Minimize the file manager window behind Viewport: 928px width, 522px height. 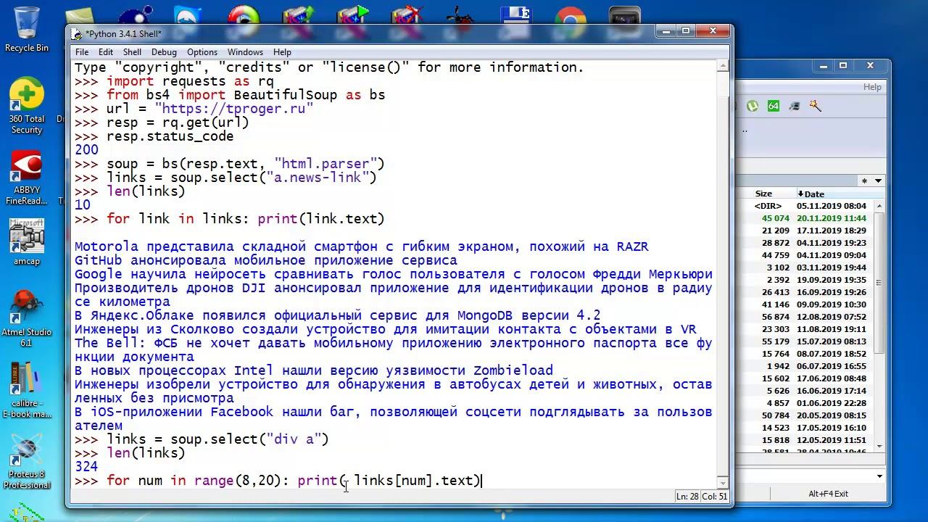click(x=821, y=66)
